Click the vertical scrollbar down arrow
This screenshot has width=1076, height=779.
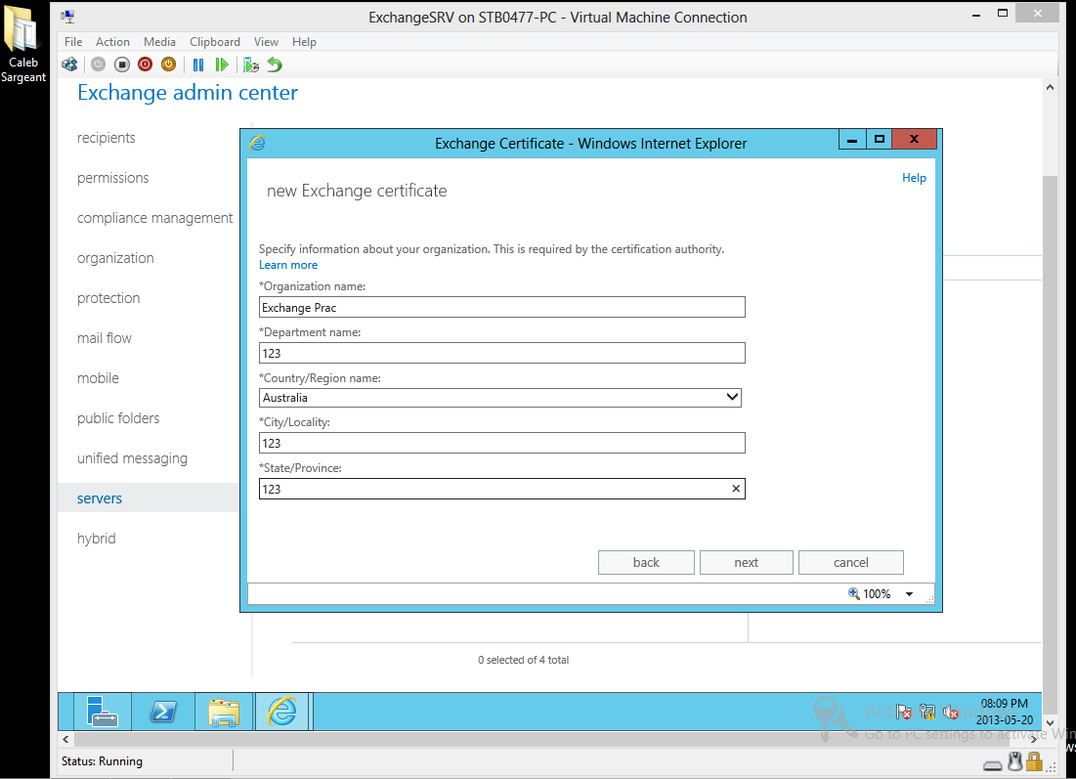(x=1050, y=722)
